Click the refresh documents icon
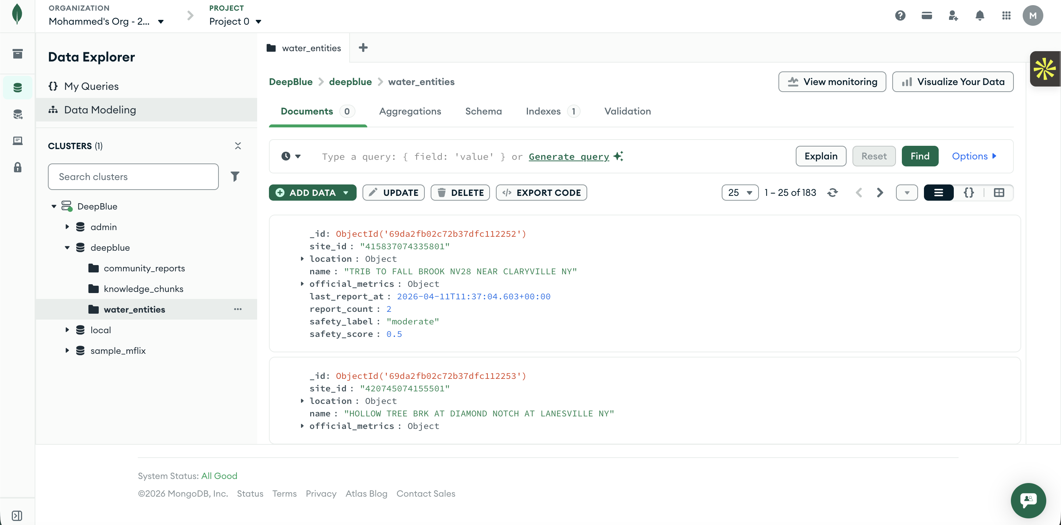1061x525 pixels. [833, 192]
